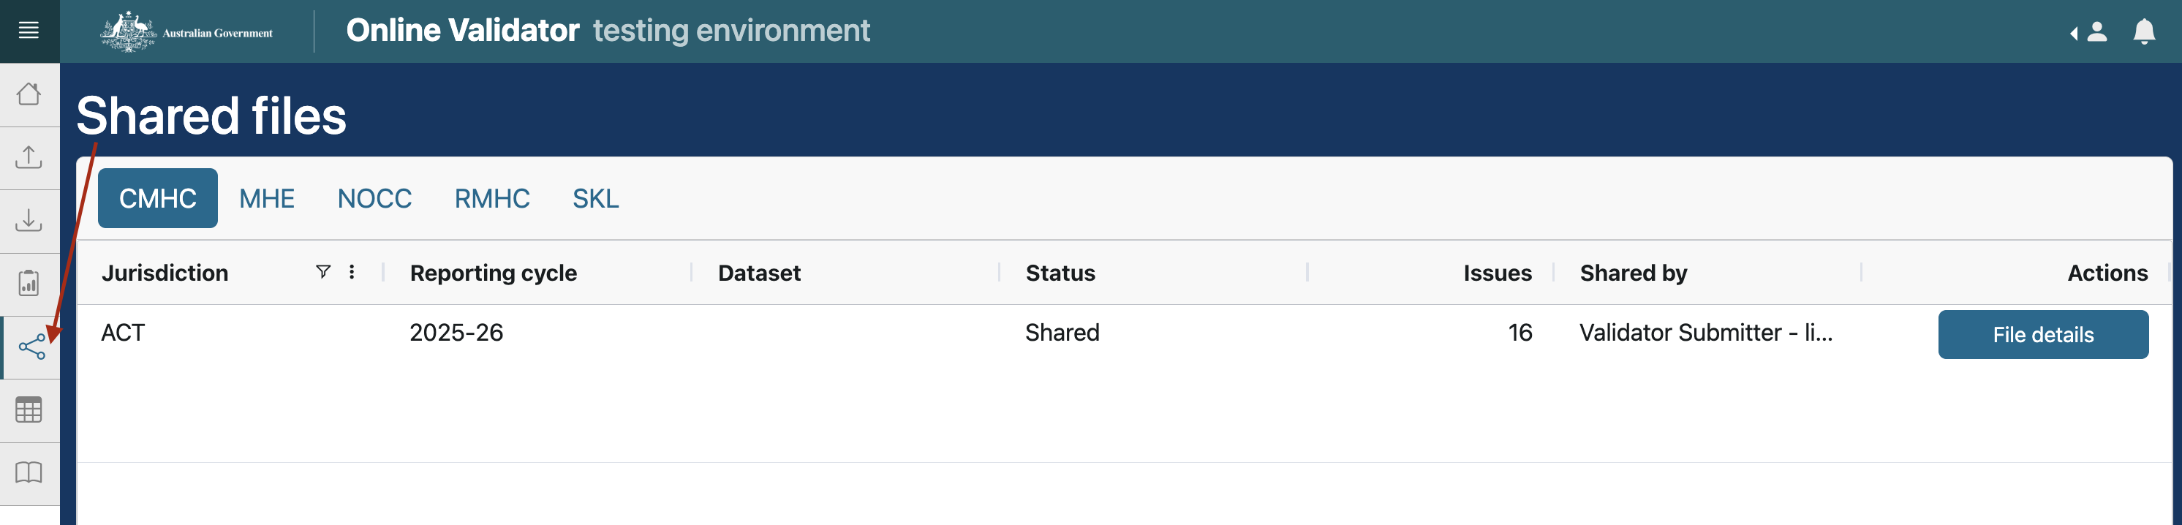Select the RMHC tab
The image size is (2182, 525).
(492, 199)
